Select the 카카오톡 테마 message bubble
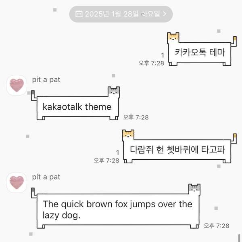Image resolution: width=242 pixels, height=242 pixels. pos(200,52)
